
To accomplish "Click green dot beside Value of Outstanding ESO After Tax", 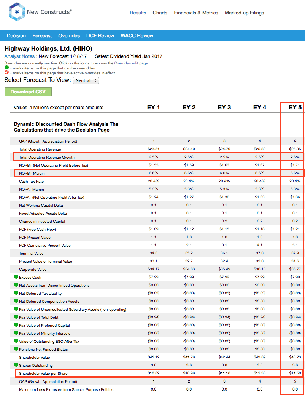I will tap(16, 341).
